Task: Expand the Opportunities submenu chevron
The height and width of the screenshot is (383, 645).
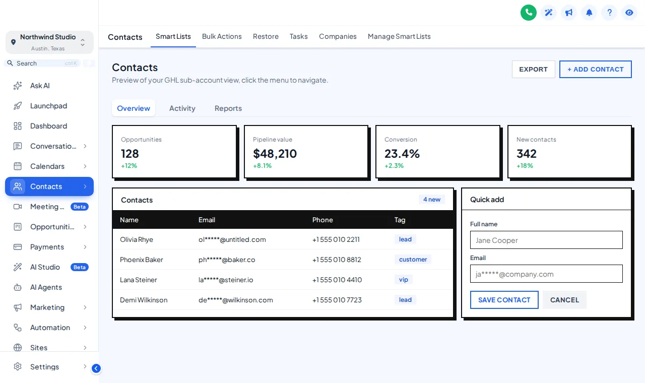Action: click(x=85, y=227)
